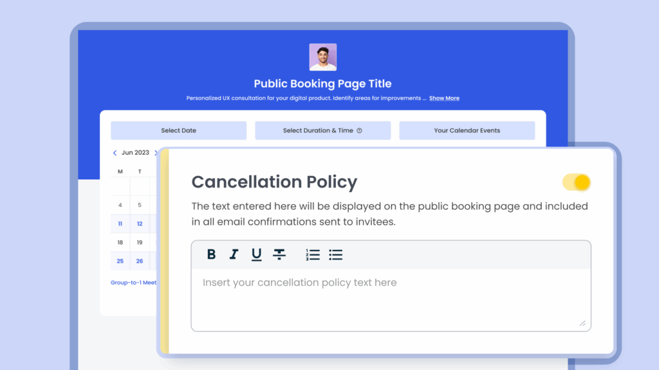The width and height of the screenshot is (659, 370).
Task: Pick June 25 in the calendar
Action: (120, 261)
